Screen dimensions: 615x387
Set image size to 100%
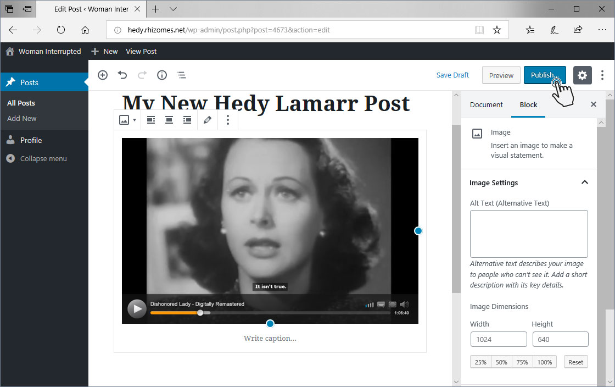pyautogui.click(x=545, y=362)
